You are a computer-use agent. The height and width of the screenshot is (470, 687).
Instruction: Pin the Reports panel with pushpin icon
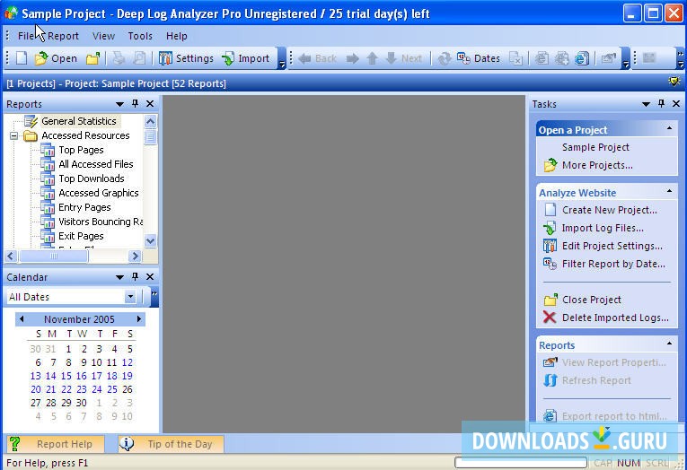click(x=135, y=104)
